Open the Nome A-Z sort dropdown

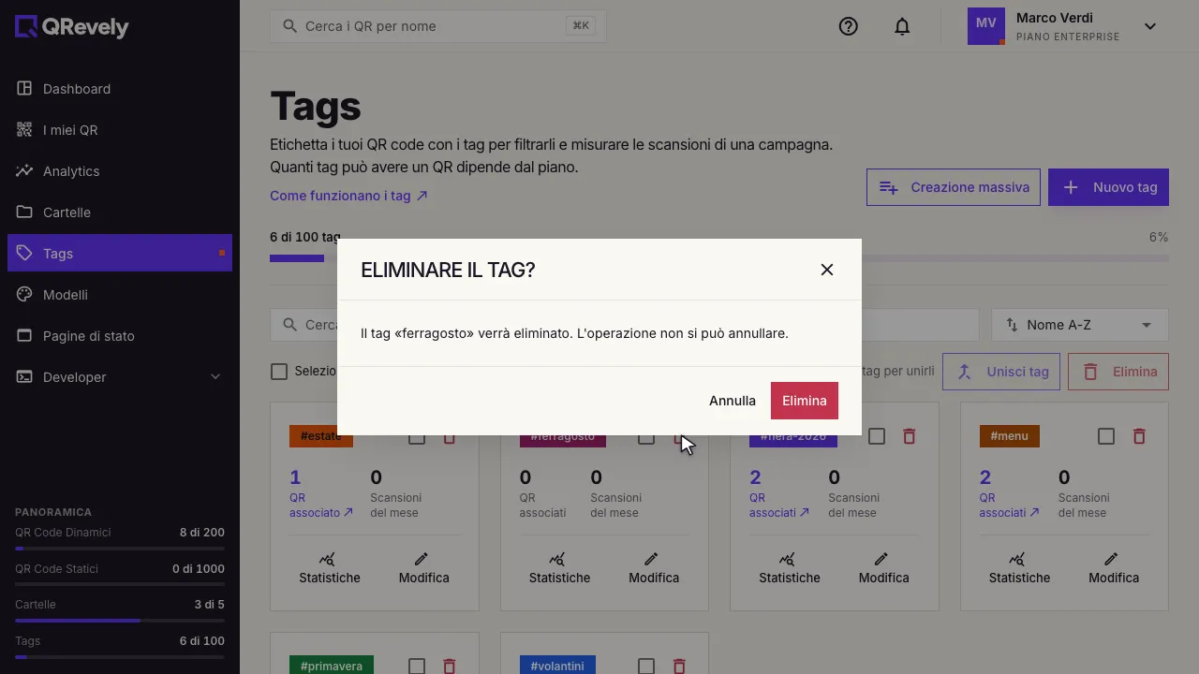1080,325
